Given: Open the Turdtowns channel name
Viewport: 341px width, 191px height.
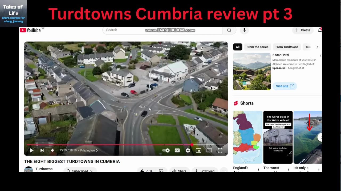Looking at the screenshot, I should coord(44,169).
